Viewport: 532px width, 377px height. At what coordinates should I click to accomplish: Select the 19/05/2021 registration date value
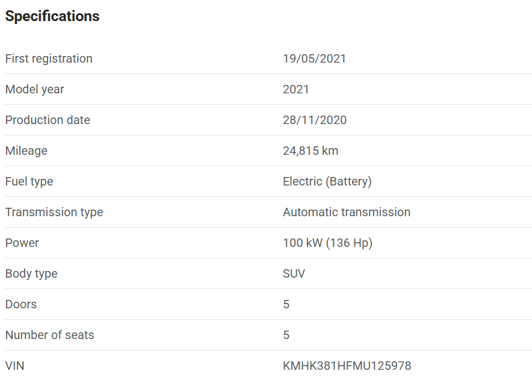[x=314, y=58]
